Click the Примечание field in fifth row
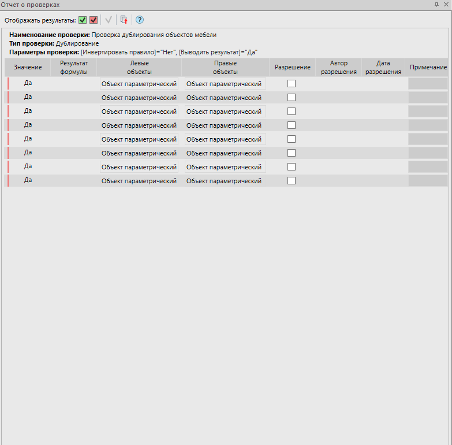This screenshot has width=452, height=445. coord(428,139)
